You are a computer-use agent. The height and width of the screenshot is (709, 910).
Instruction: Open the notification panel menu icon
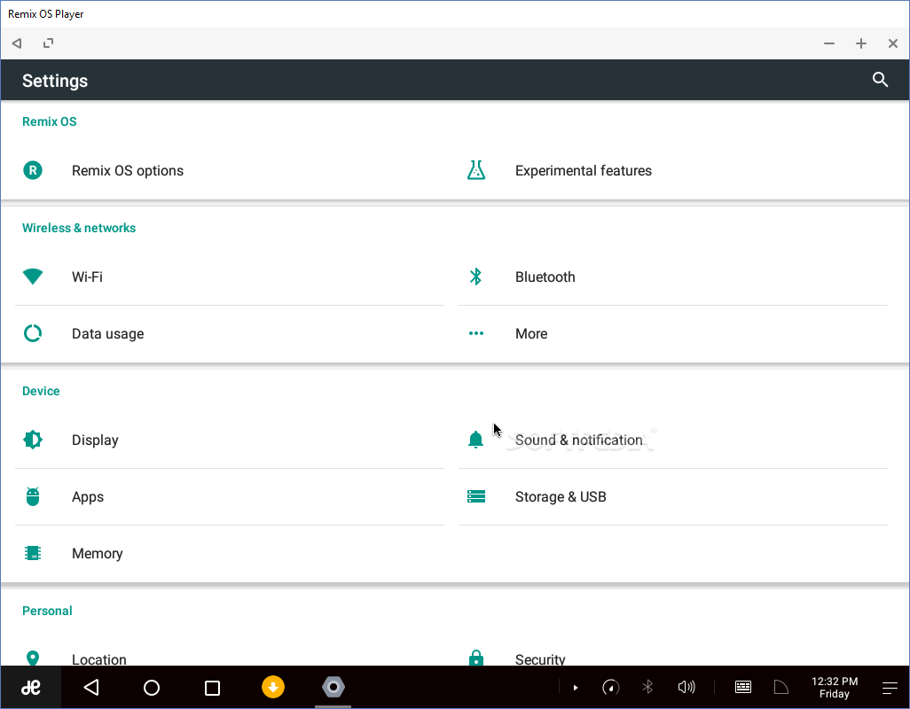890,688
